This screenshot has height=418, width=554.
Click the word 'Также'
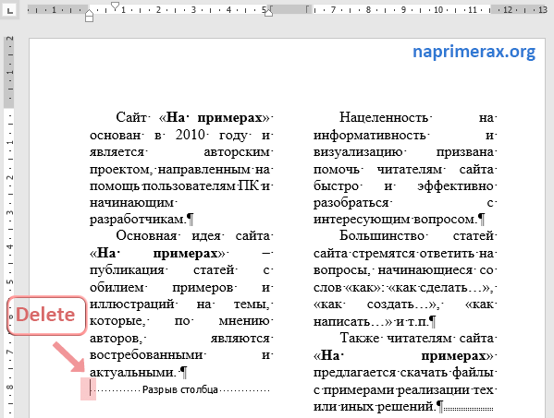point(360,339)
